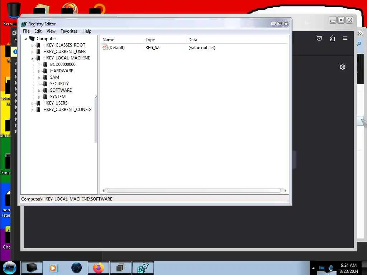Viewport: 367px width, 275px height.
Task: Open the taskbar clock showing 9:24 AM
Action: pyautogui.click(x=348, y=268)
